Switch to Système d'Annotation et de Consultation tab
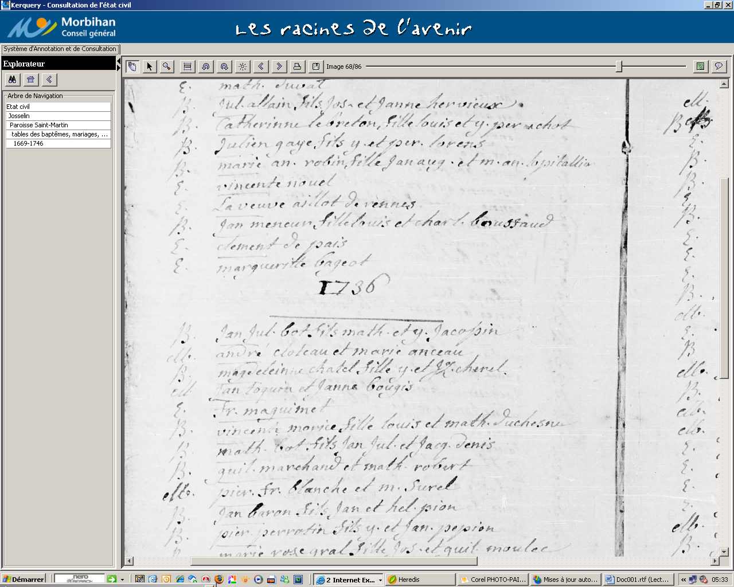 click(60, 49)
